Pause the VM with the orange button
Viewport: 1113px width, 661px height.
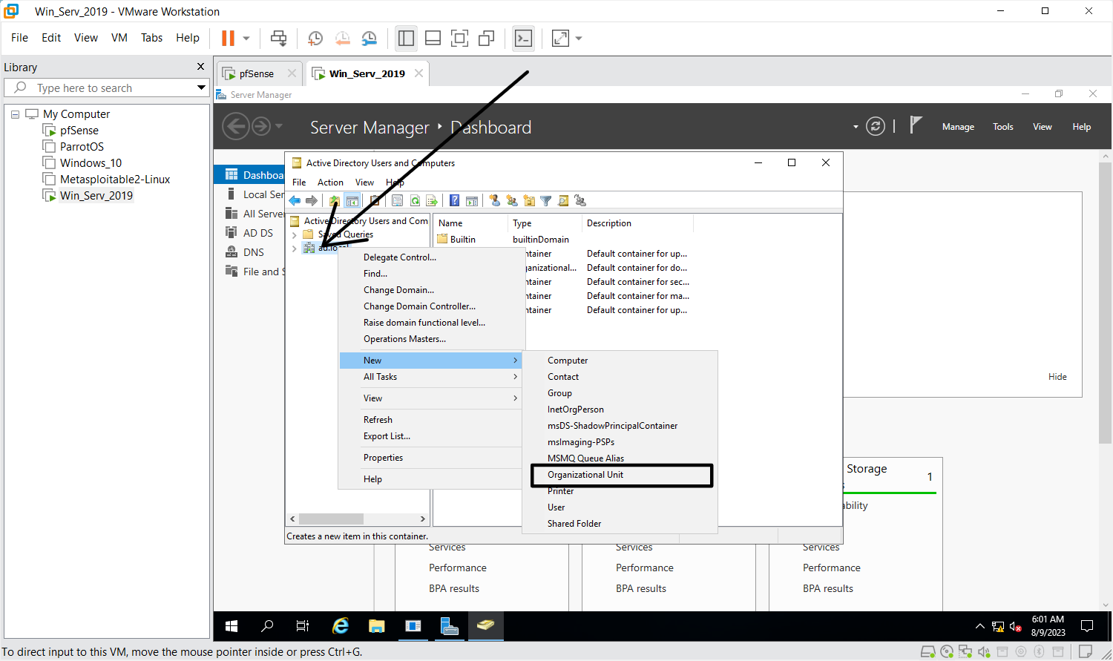[229, 38]
